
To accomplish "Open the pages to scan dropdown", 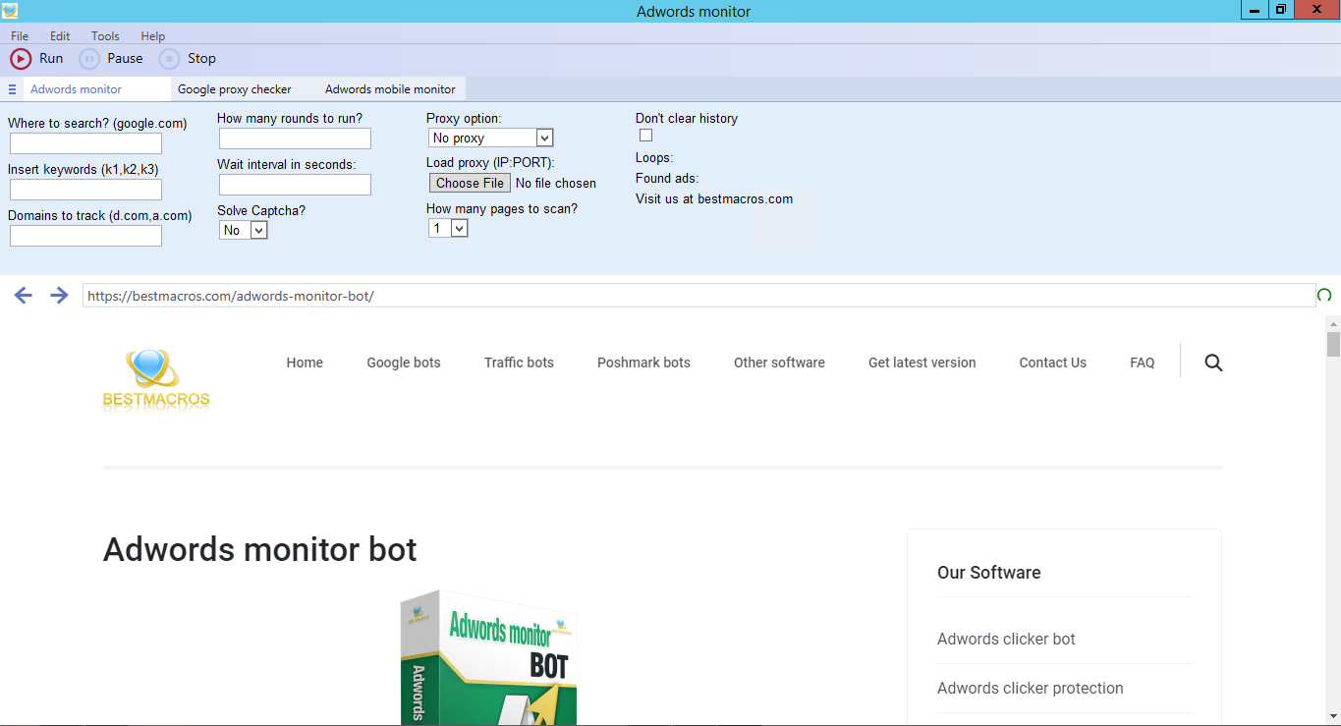I will click(x=448, y=228).
